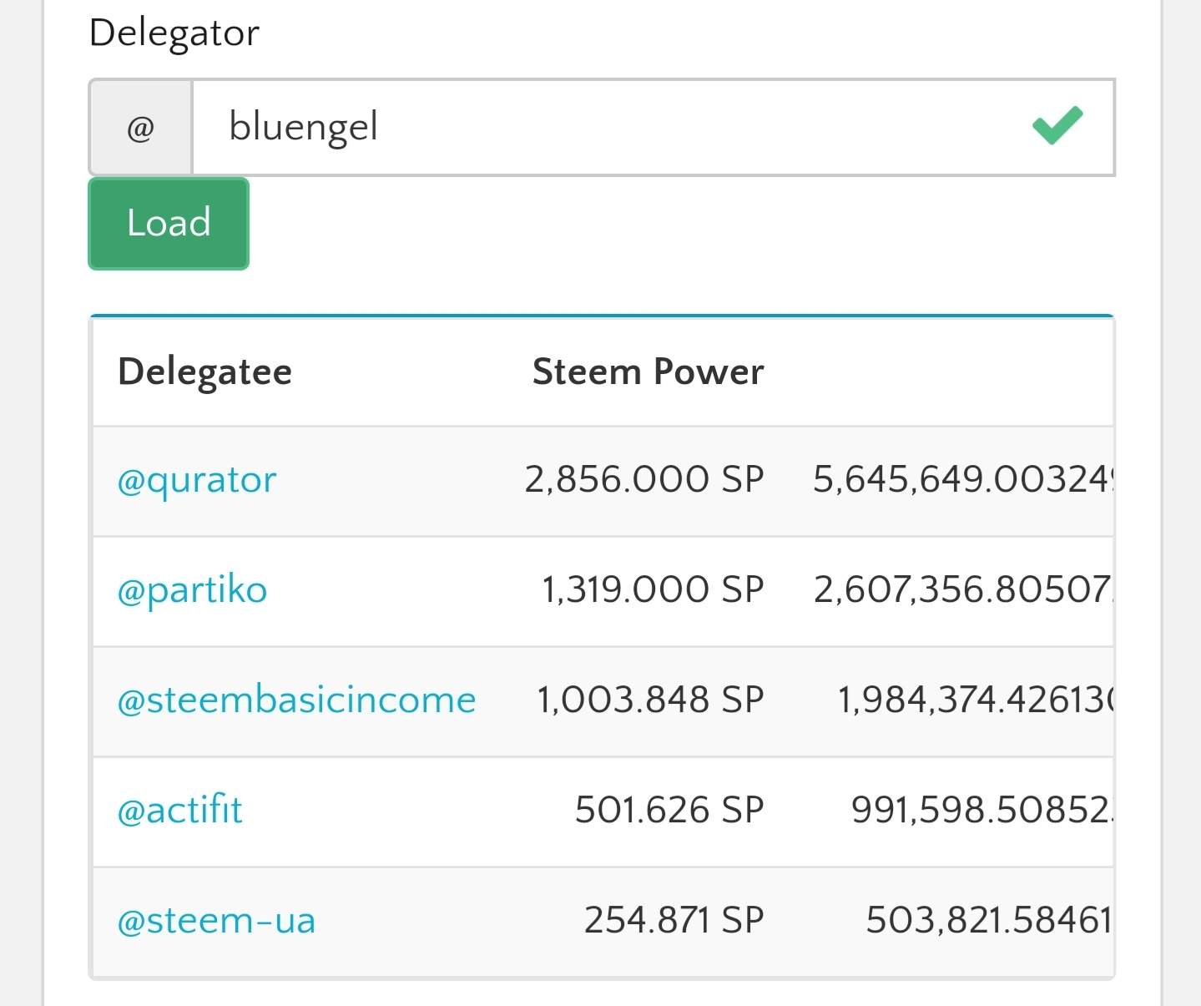The width and height of the screenshot is (1201, 1006).
Task: Click the 991,598 vests value for actifit
Action: point(981,811)
